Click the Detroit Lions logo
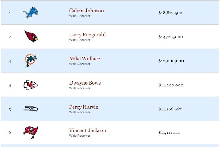This screenshot has height=147, width=221. pyautogui.click(x=31, y=13)
